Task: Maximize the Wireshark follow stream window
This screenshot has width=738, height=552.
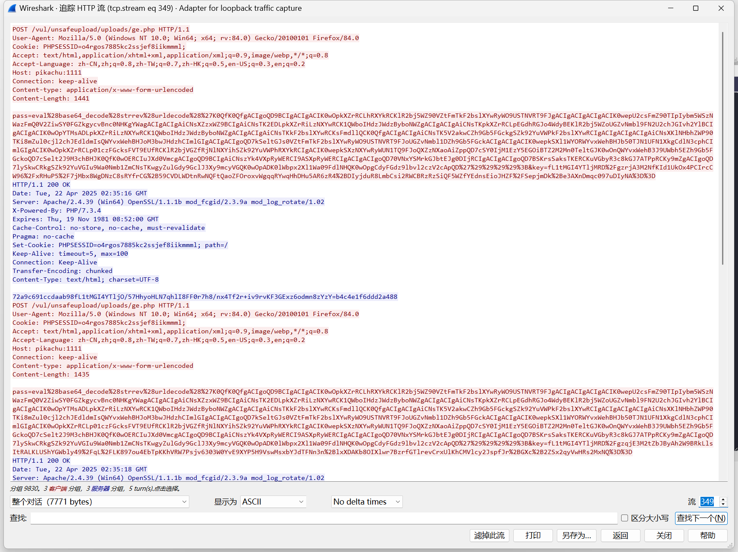Action: pyautogui.click(x=696, y=8)
